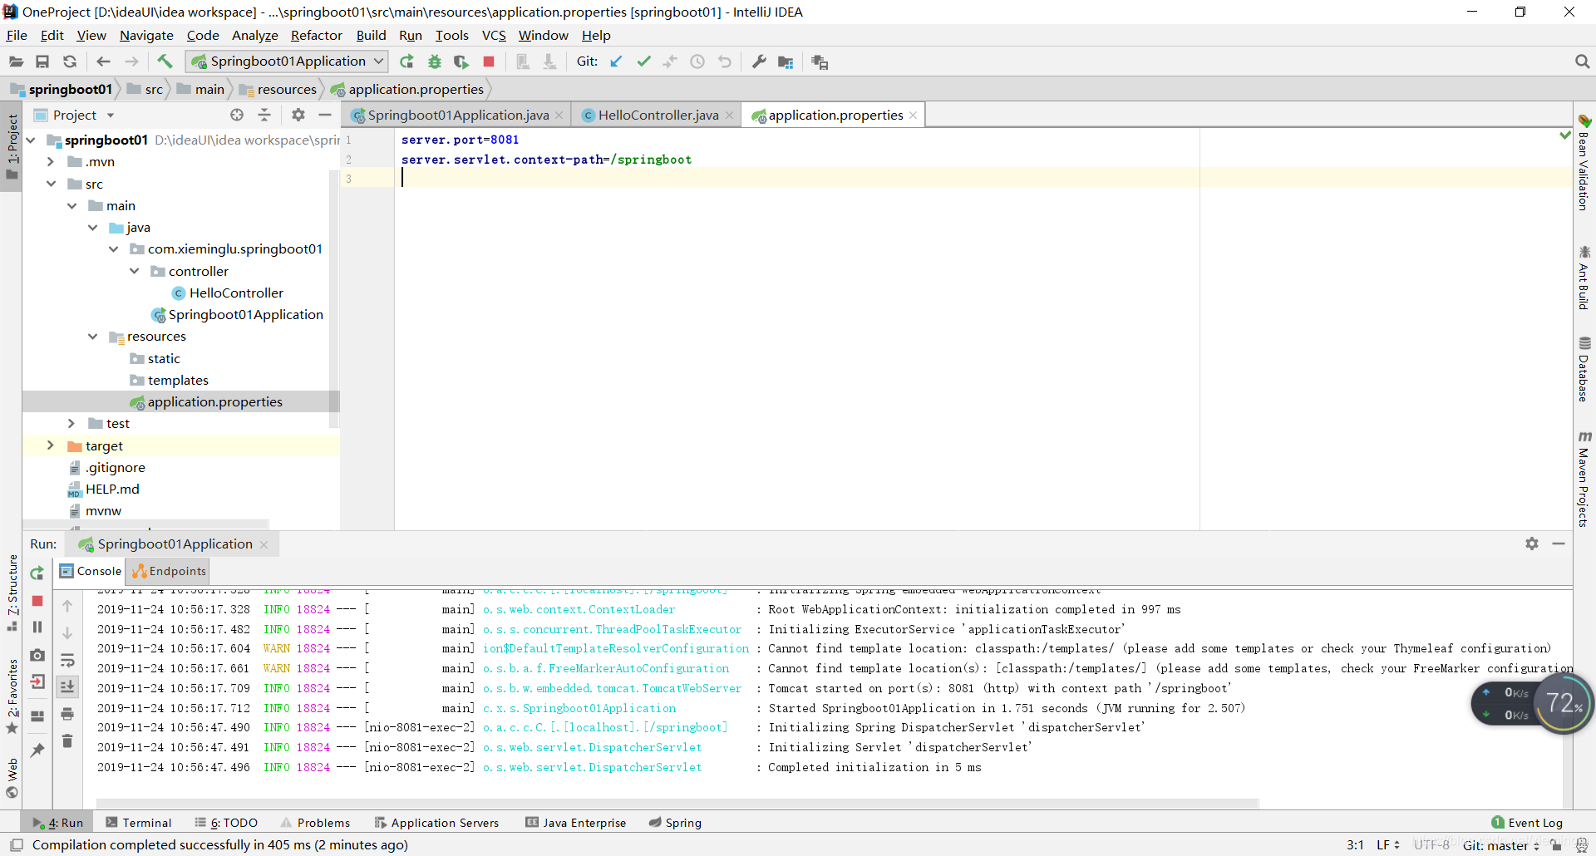Toggle the 1: Project tool window stripe
The height and width of the screenshot is (856, 1596).
[12, 147]
